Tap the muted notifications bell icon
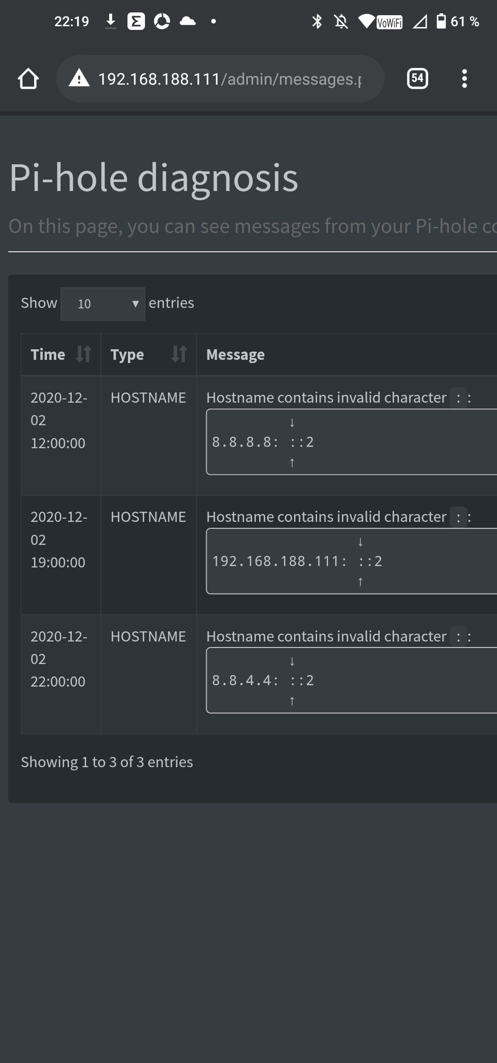Viewport: 497px width, 1063px height. [341, 21]
